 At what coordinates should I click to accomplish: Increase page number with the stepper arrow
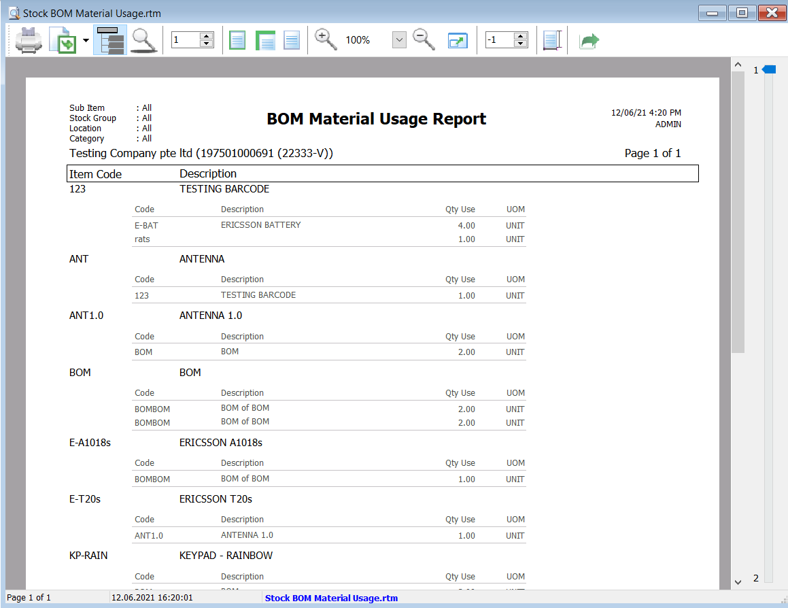(x=206, y=35)
